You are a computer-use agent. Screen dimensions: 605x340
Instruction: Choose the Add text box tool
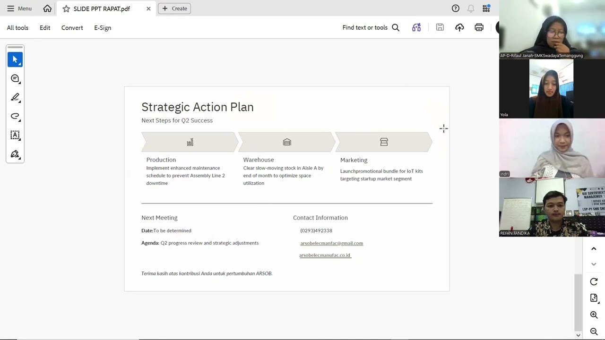(x=15, y=135)
